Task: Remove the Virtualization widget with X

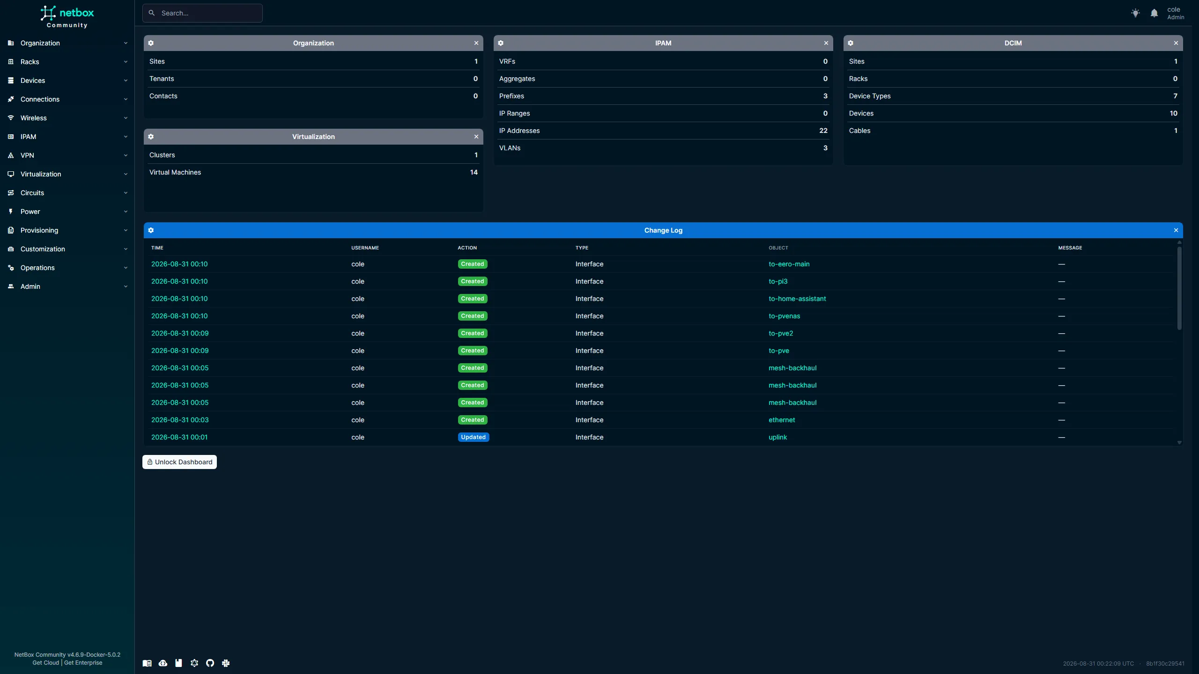Action: 476,137
